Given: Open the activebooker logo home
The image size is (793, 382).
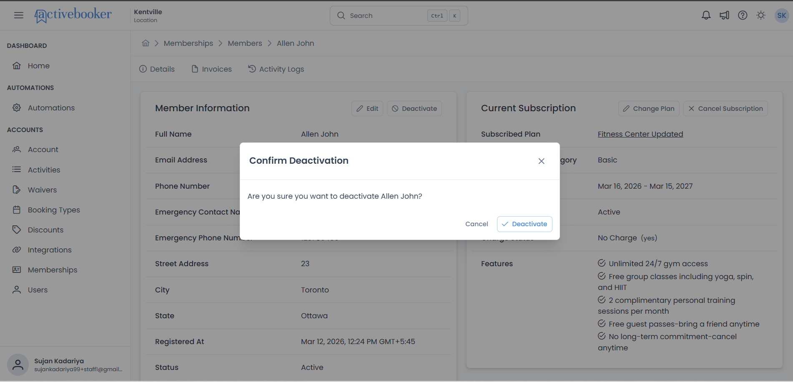Looking at the screenshot, I should 73,15.
